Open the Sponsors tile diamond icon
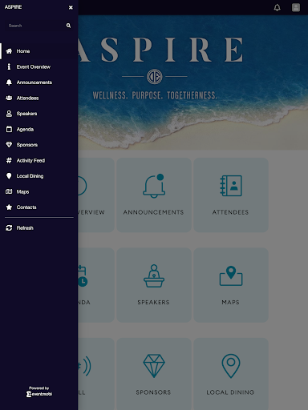The width and height of the screenshot is (308, 410). (x=154, y=366)
